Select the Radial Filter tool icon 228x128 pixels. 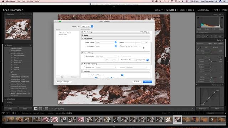click(216, 36)
